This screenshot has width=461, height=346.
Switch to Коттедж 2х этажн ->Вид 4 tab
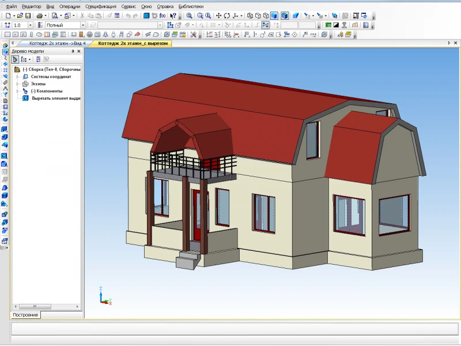click(57, 43)
